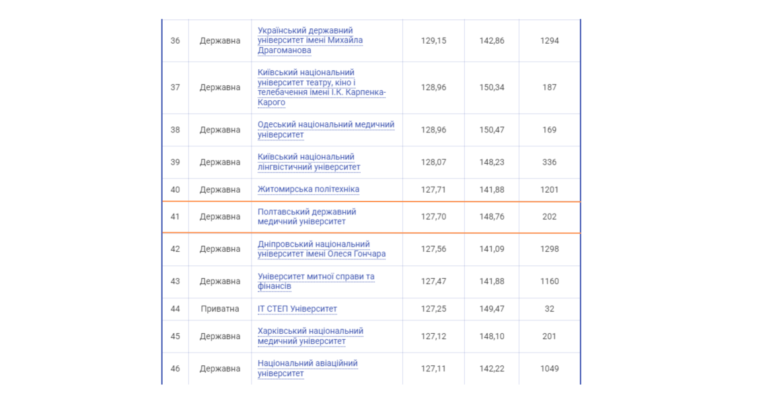Visit the Київський національний лінгвістичний університет link
The height and width of the screenshot is (403, 767).
coord(309,162)
